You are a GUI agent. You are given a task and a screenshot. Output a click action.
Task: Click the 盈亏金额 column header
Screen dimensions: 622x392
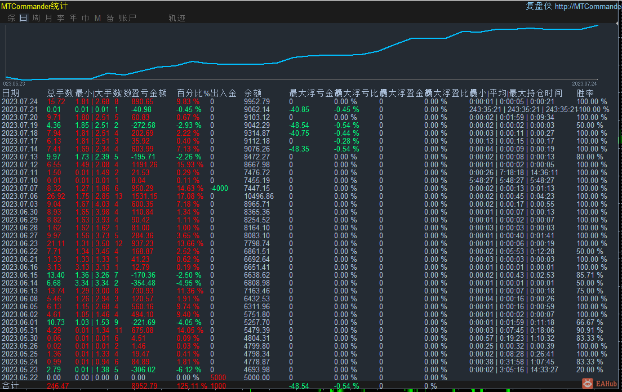point(149,93)
